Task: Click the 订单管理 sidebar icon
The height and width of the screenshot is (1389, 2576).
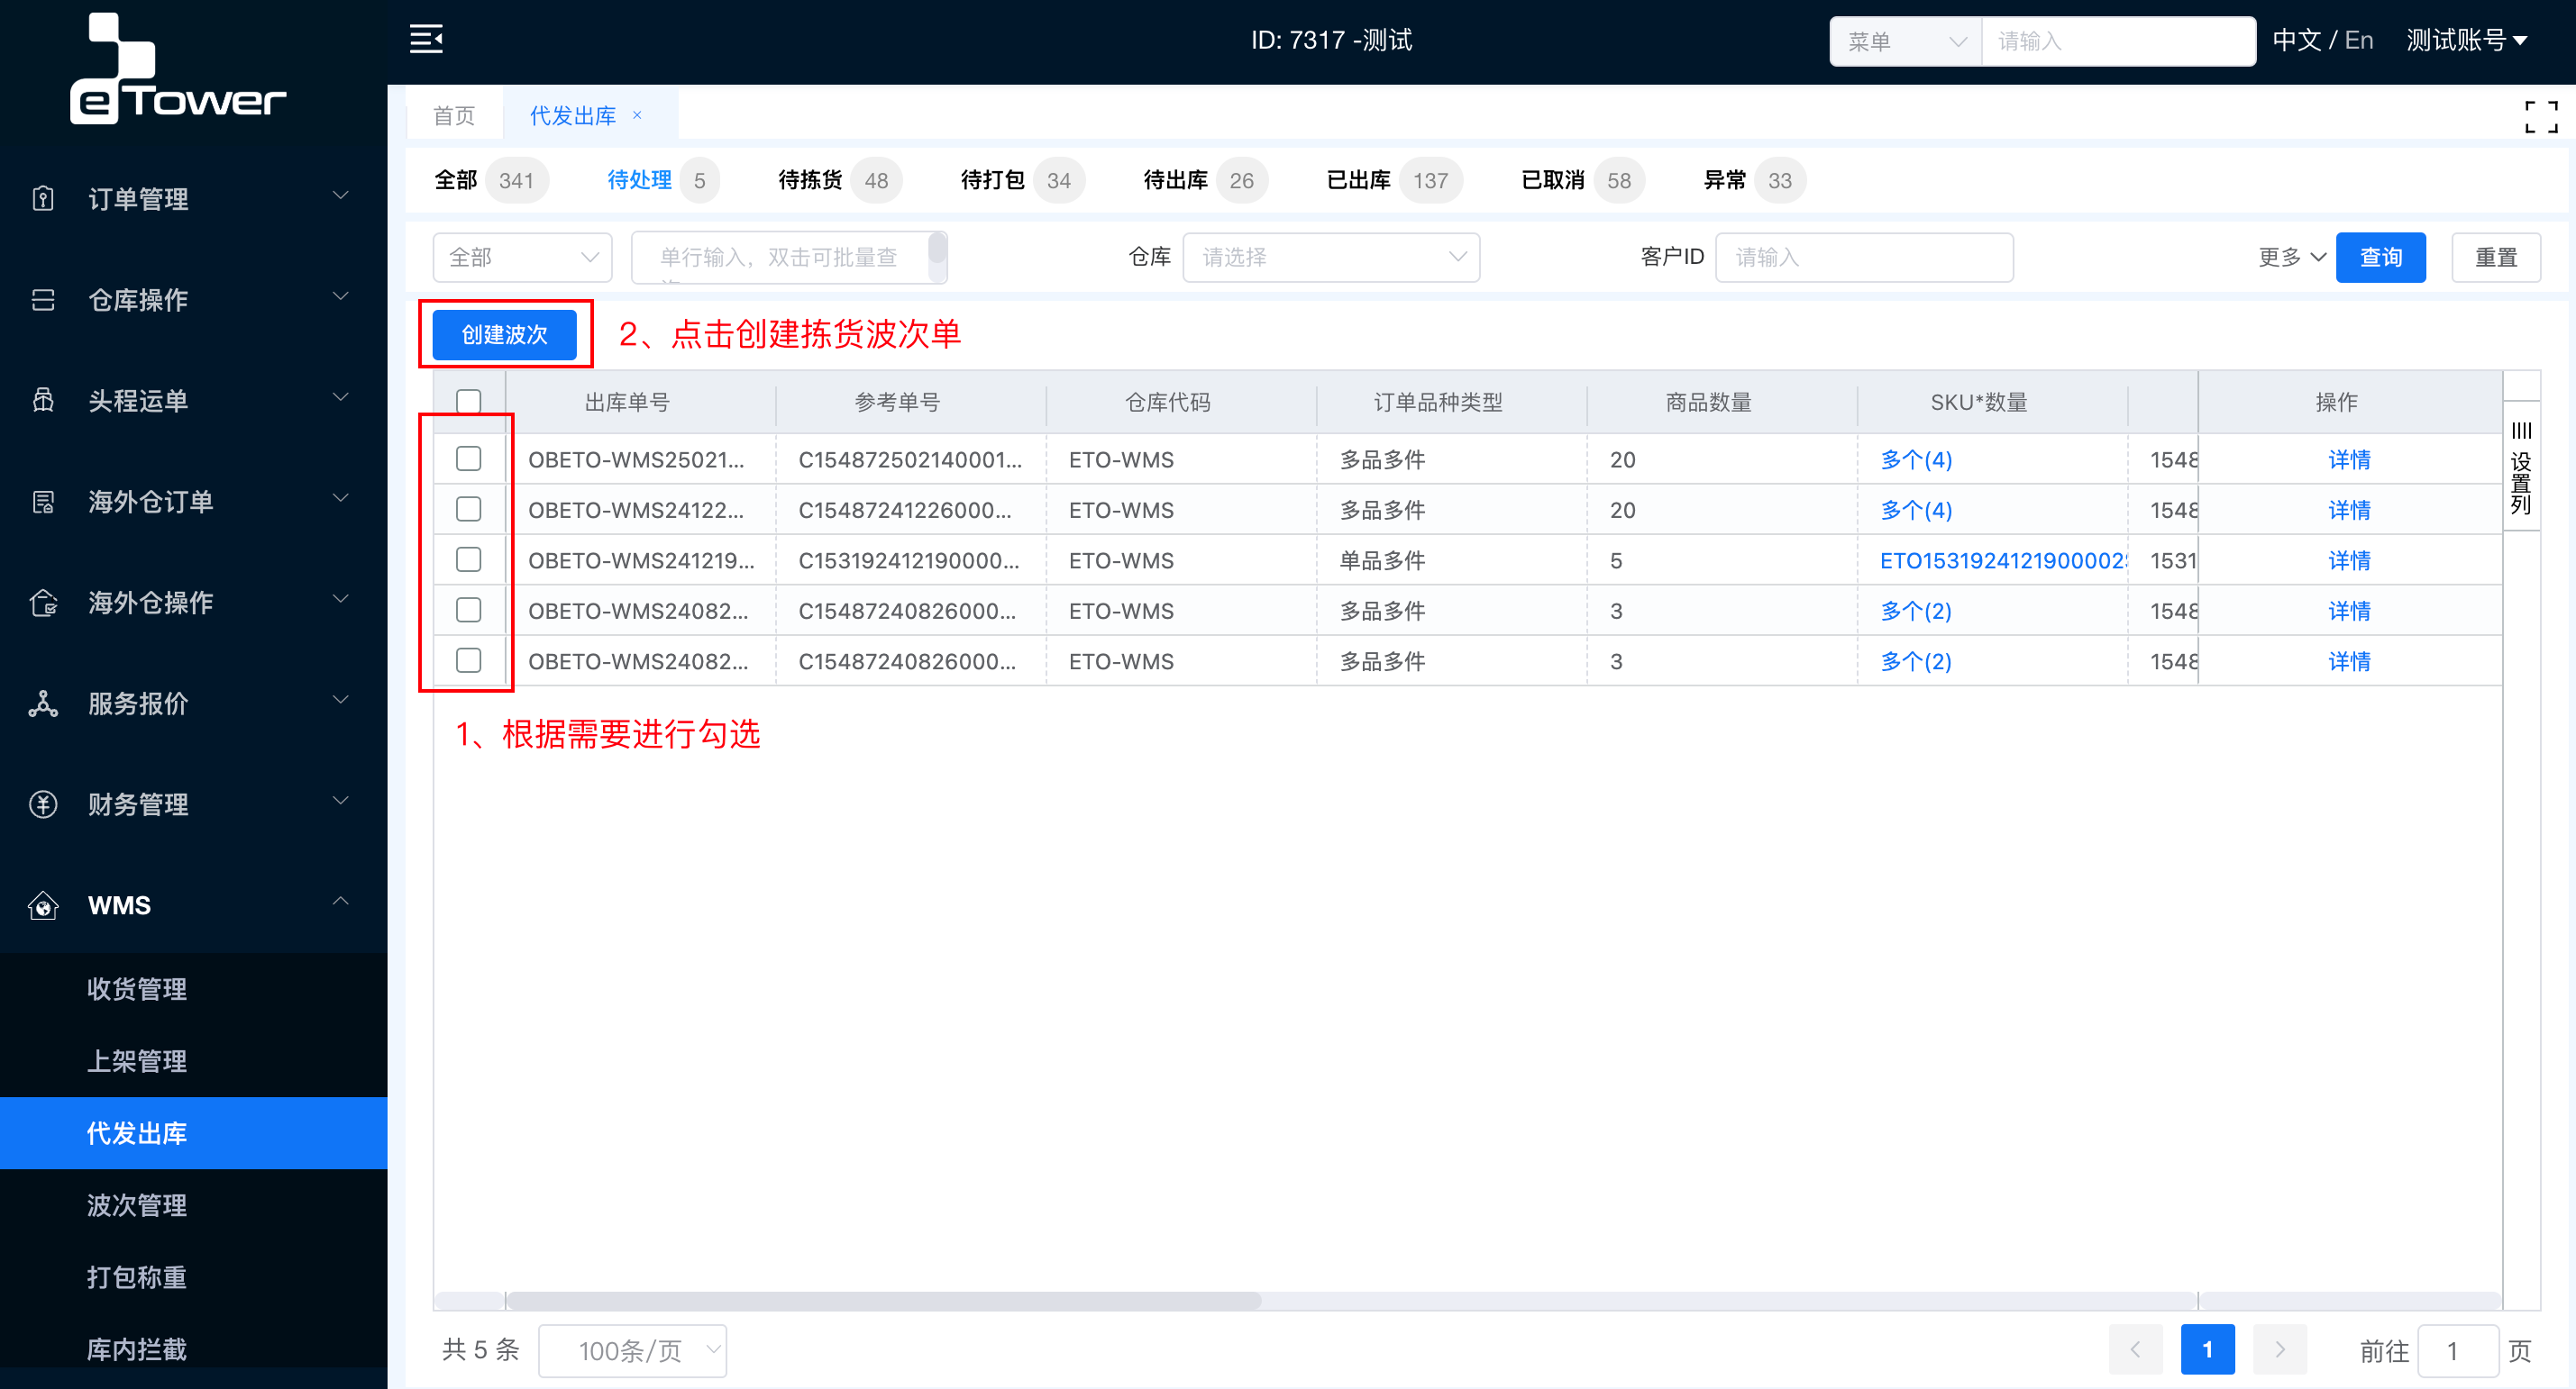Action: (x=43, y=198)
